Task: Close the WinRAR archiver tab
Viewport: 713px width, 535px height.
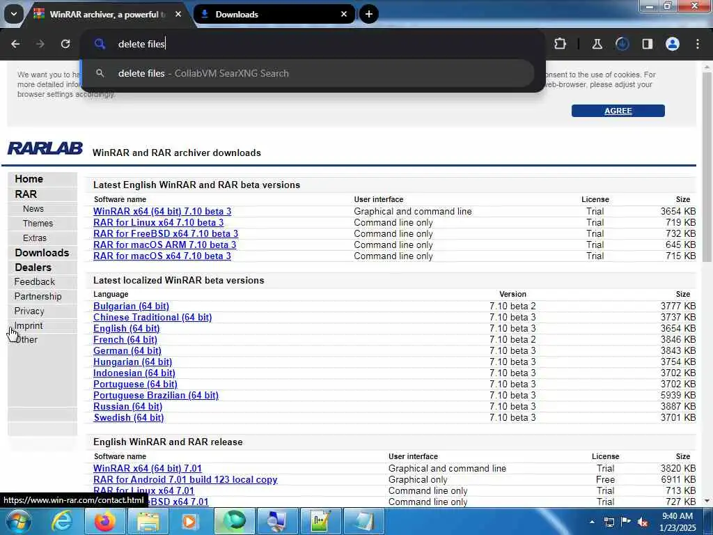Action: 178,14
